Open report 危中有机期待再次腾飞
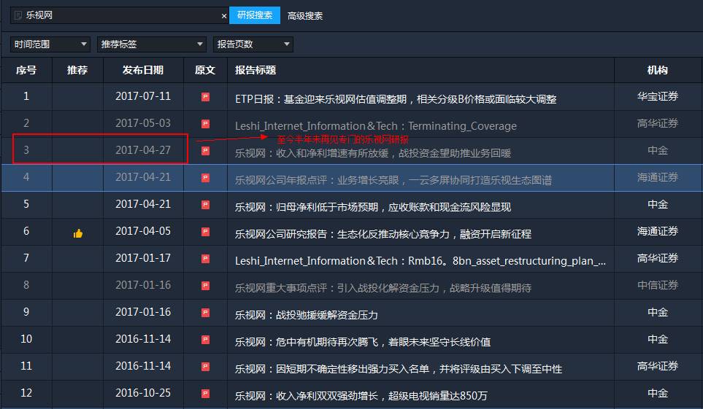 click(363, 342)
